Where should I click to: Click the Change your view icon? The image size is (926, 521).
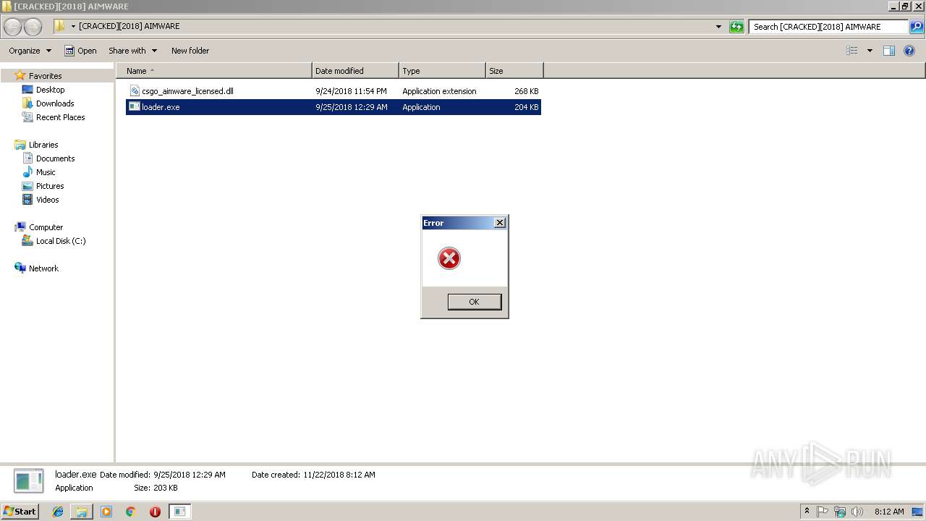852,51
